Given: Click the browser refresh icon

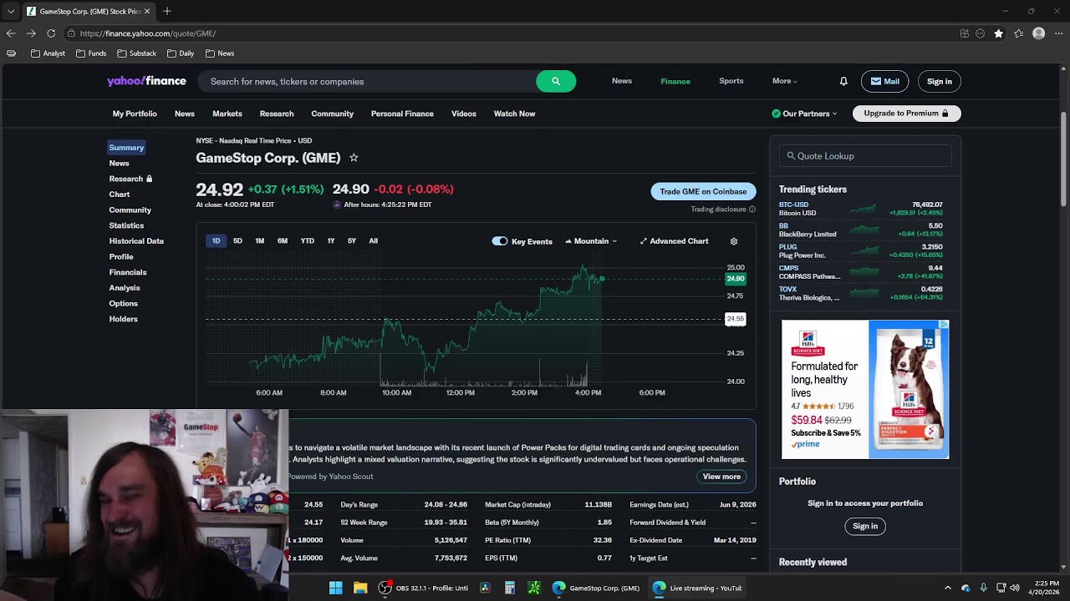Looking at the screenshot, I should tap(51, 33).
